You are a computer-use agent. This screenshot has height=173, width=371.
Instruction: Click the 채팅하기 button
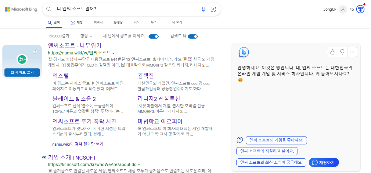point(324,162)
